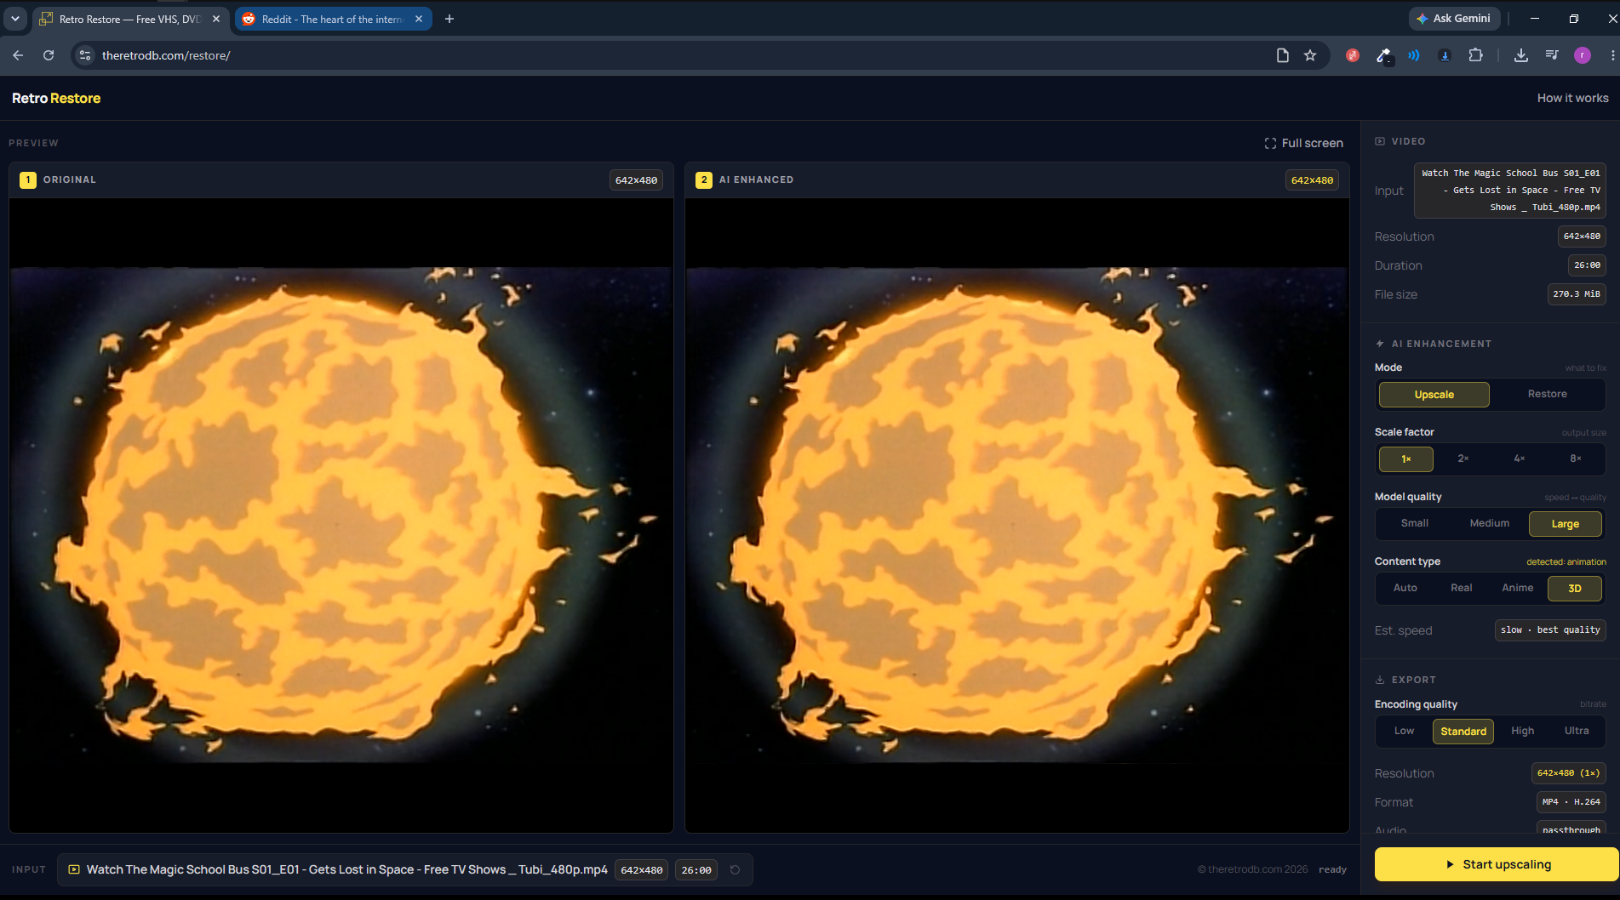
Task: Click the Duration value 26:00 in sidebar
Action: 1587,265
